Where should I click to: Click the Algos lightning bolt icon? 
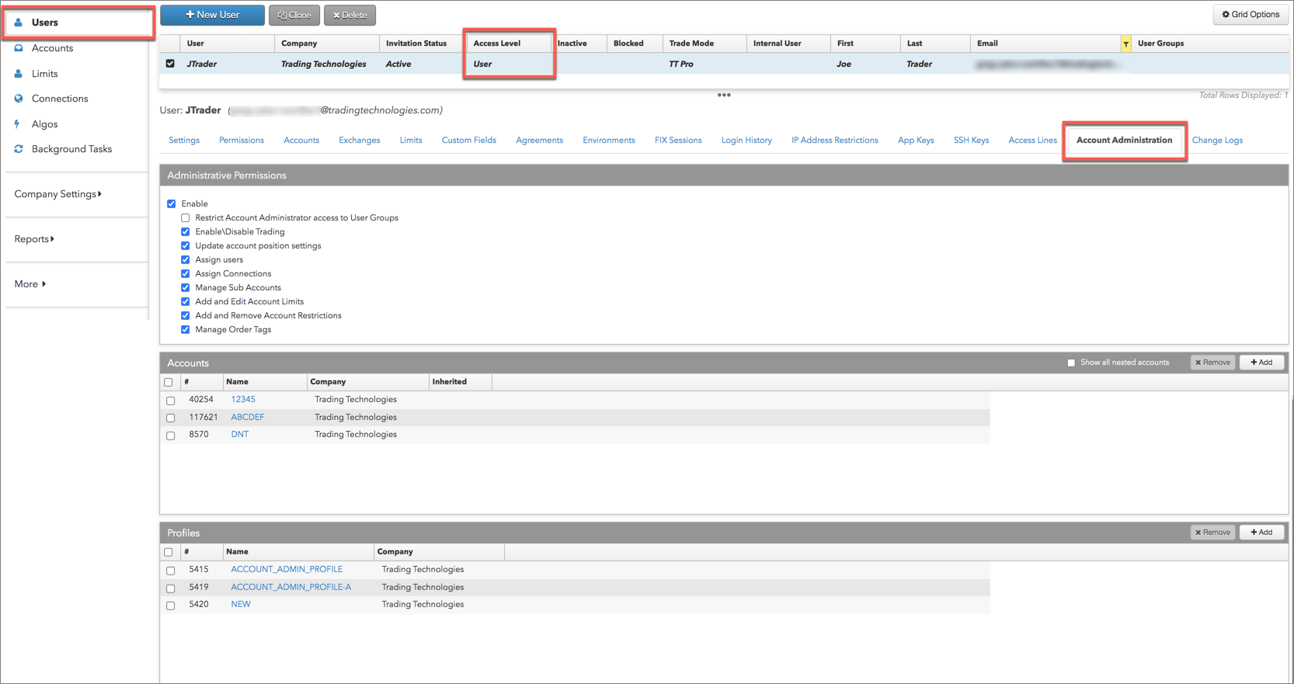tap(17, 124)
